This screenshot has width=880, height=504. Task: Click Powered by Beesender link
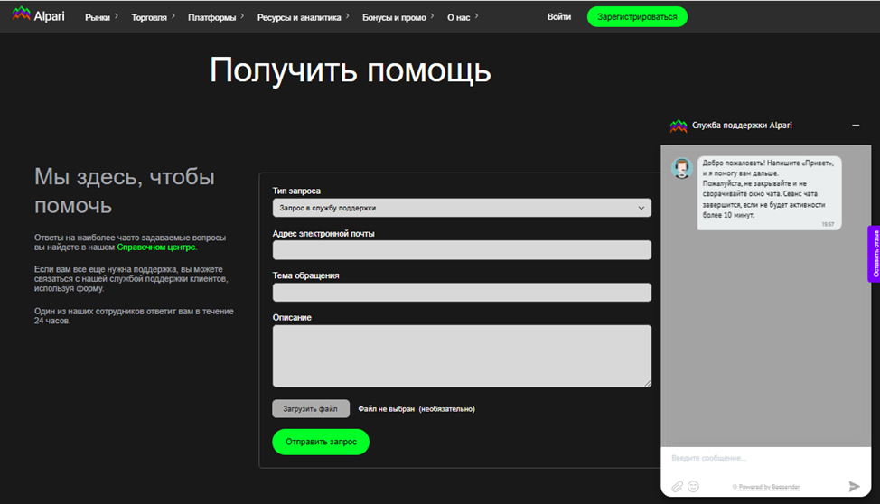(x=768, y=487)
